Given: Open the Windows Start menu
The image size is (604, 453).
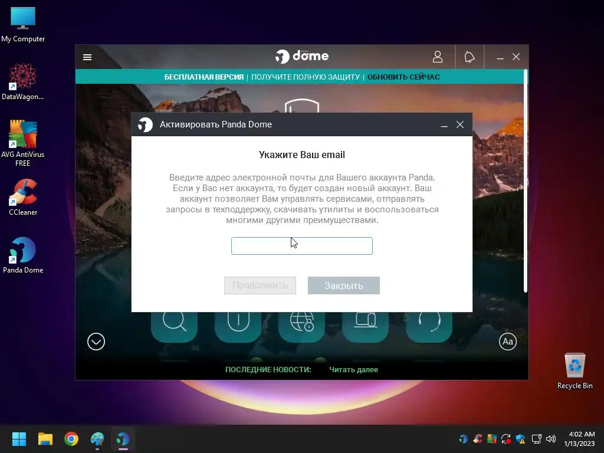Looking at the screenshot, I should click(x=19, y=439).
